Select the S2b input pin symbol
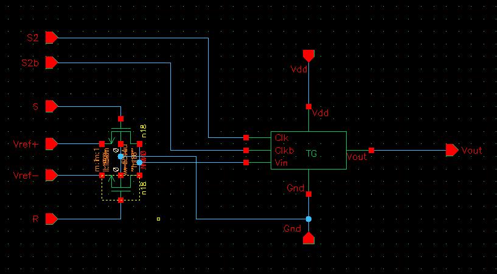The image size is (497, 274). pyautogui.click(x=52, y=63)
